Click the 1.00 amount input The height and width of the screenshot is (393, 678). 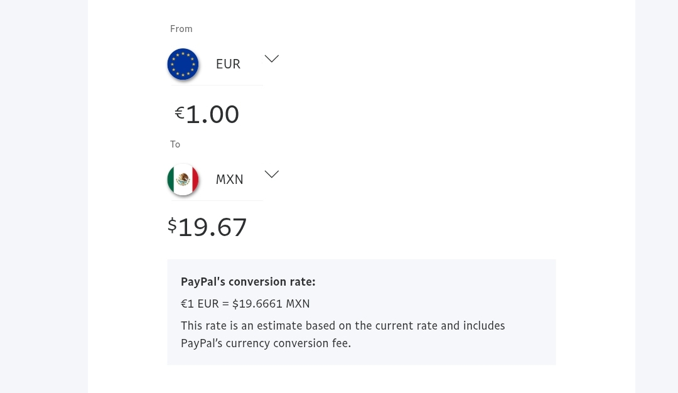tap(212, 115)
